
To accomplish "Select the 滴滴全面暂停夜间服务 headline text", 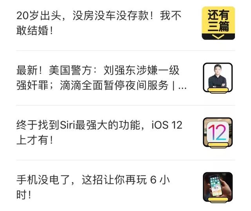I will point(114,85).
